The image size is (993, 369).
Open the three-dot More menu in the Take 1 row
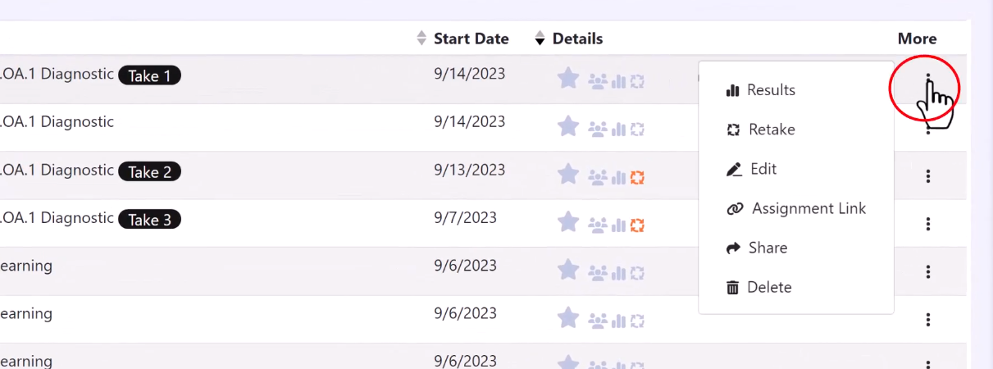click(x=928, y=80)
